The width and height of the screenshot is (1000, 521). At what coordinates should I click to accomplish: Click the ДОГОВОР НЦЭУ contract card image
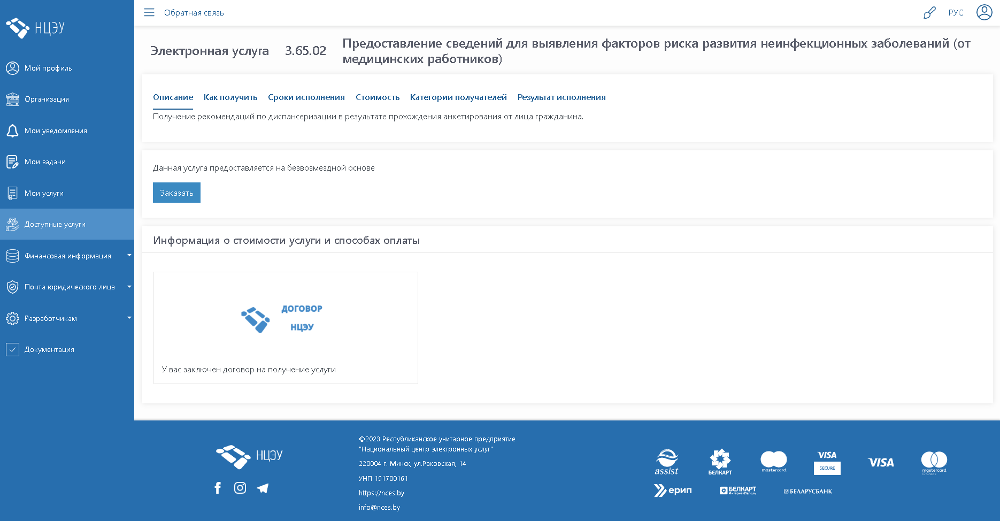click(282, 319)
